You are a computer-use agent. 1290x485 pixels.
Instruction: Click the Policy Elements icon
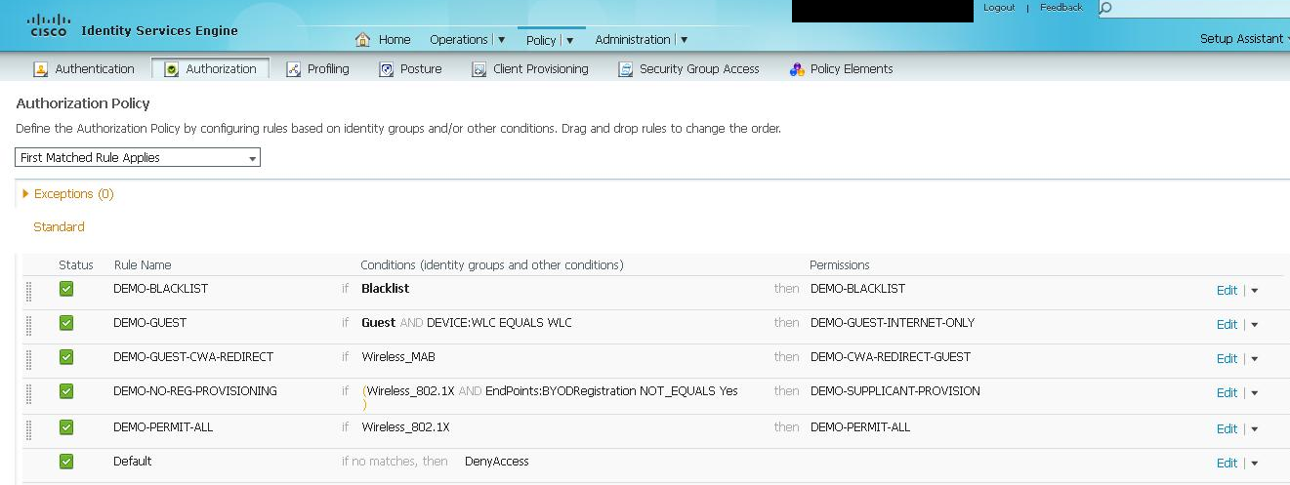coord(796,69)
